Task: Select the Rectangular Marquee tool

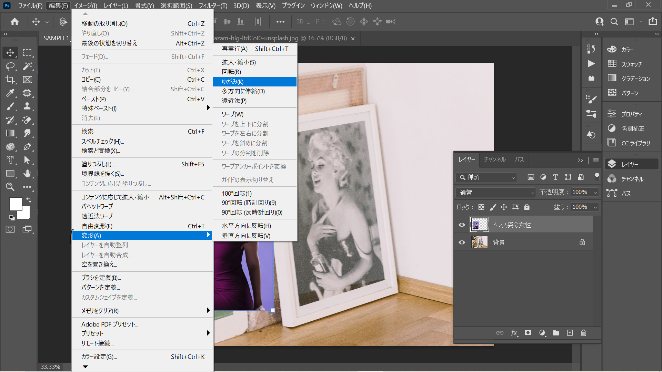Action: point(27,53)
